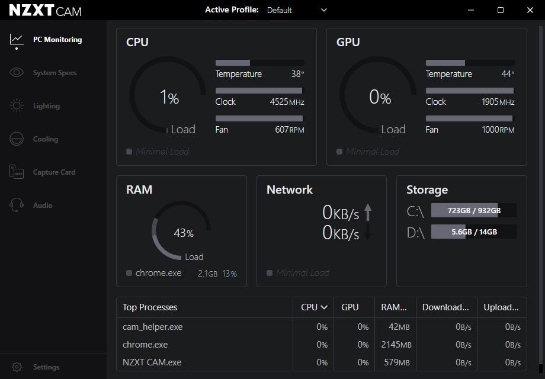Image resolution: width=545 pixels, height=379 pixels.
Task: Click the Minimal Load indicator under GPU
Action: coord(368,152)
